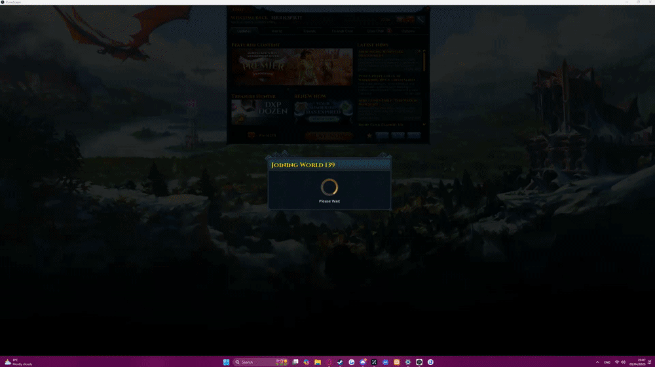Open the black X app on taskbar
This screenshot has width=655, height=367.
coord(374,362)
